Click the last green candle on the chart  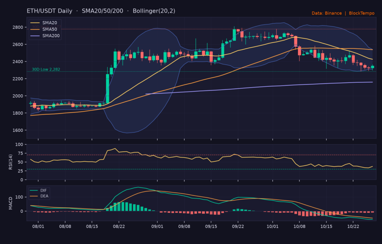pos(373,67)
